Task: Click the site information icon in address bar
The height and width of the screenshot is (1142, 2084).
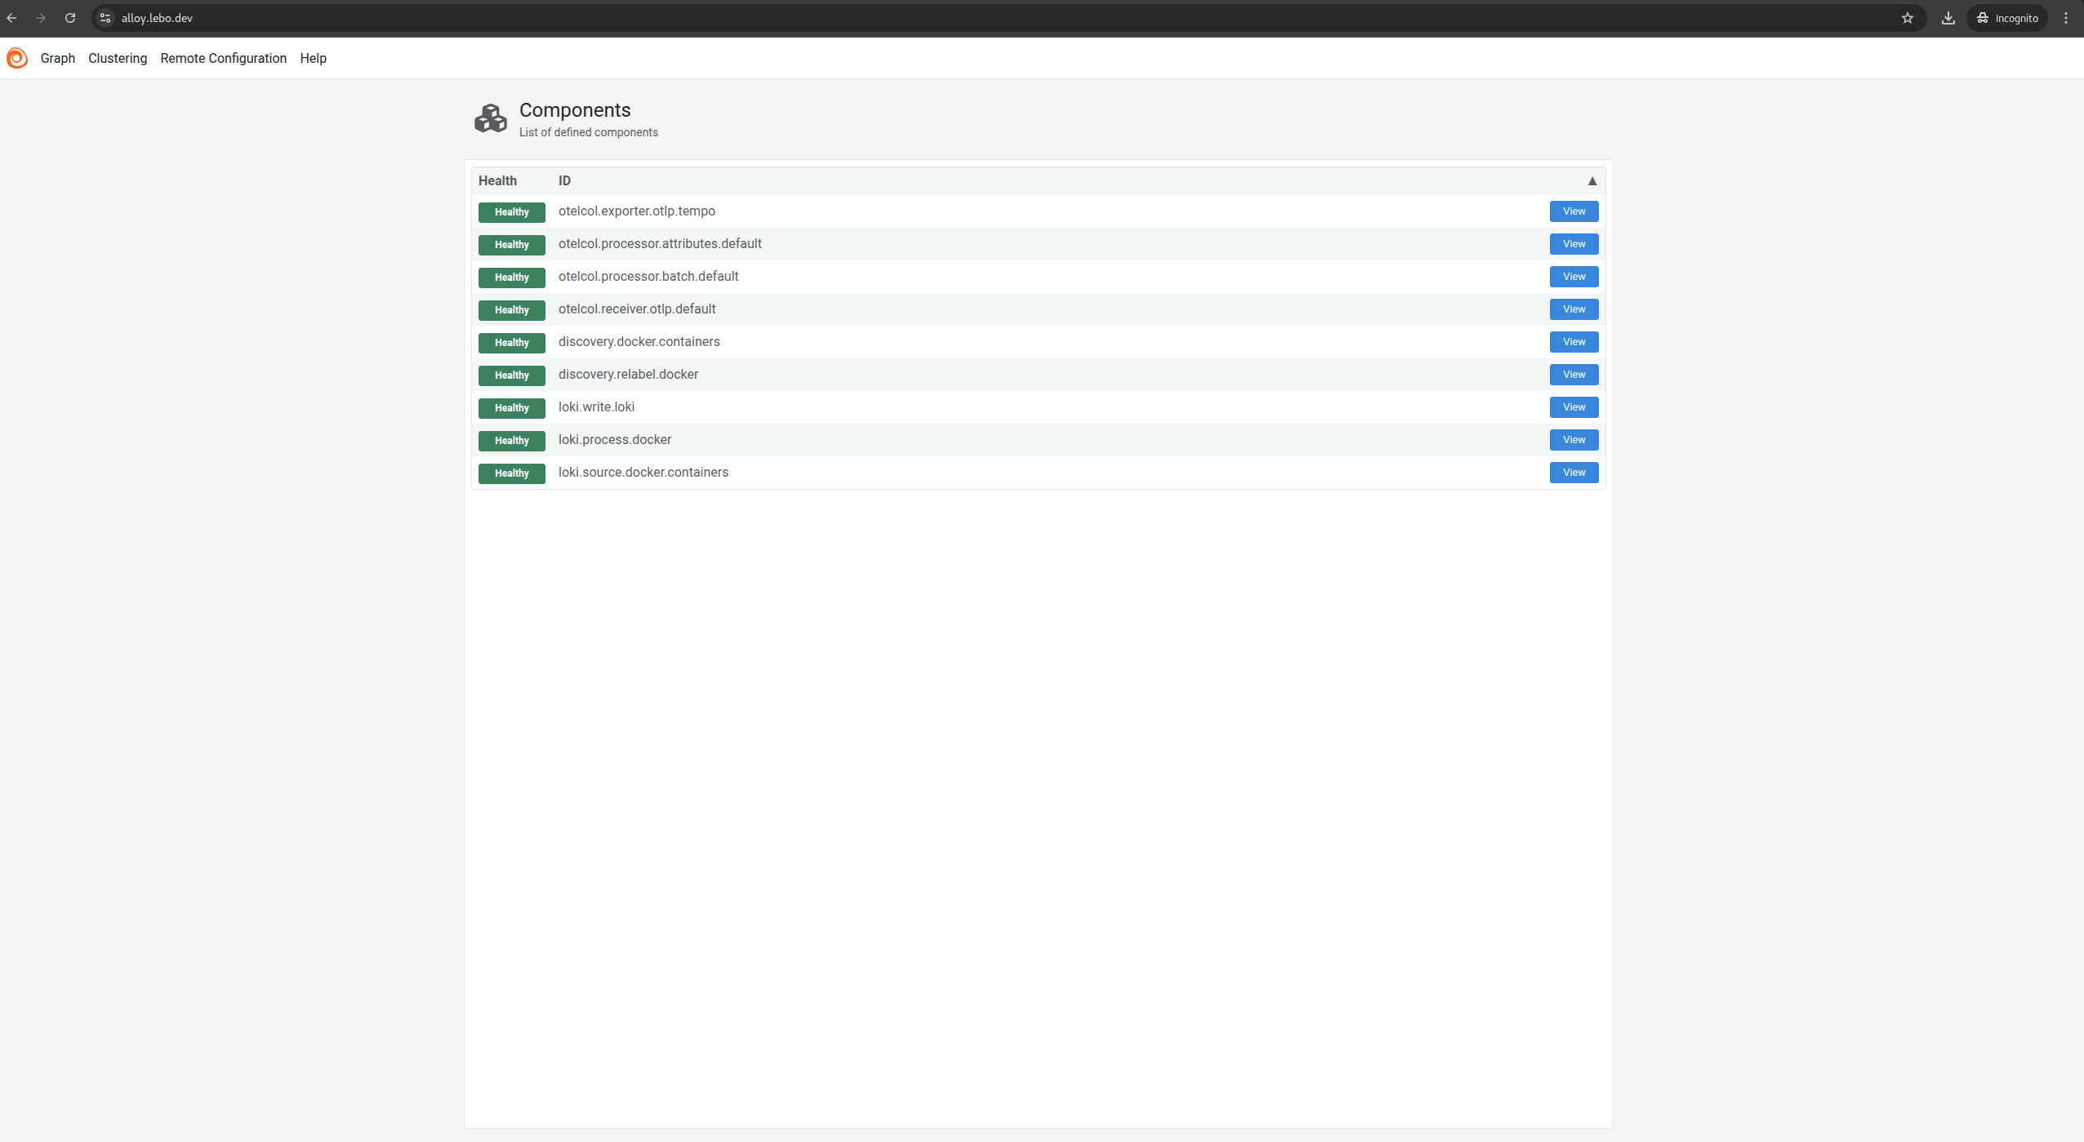Action: tap(105, 17)
